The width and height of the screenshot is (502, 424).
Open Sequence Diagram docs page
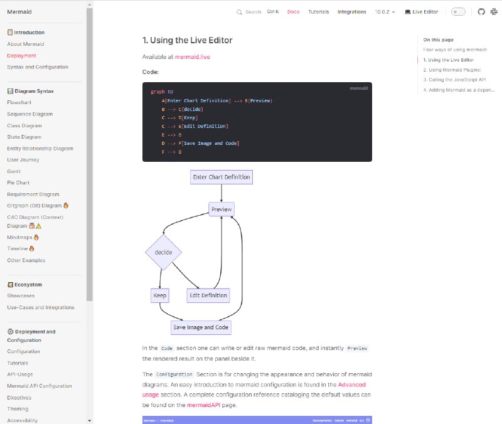(29, 114)
